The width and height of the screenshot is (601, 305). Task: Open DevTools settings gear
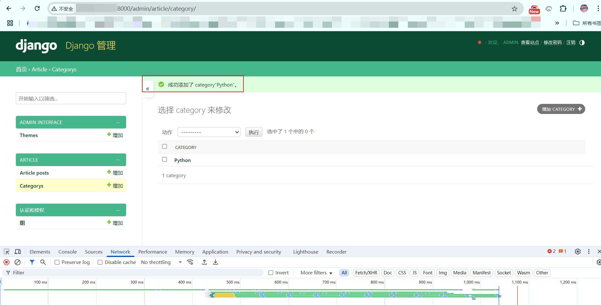click(578, 252)
